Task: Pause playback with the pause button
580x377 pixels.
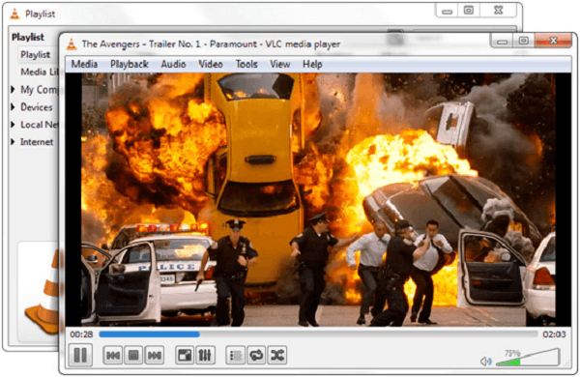Action: [x=80, y=355]
